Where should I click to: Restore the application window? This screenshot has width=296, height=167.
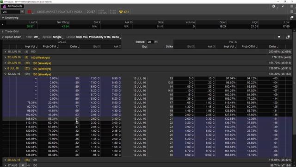pos(285,1)
